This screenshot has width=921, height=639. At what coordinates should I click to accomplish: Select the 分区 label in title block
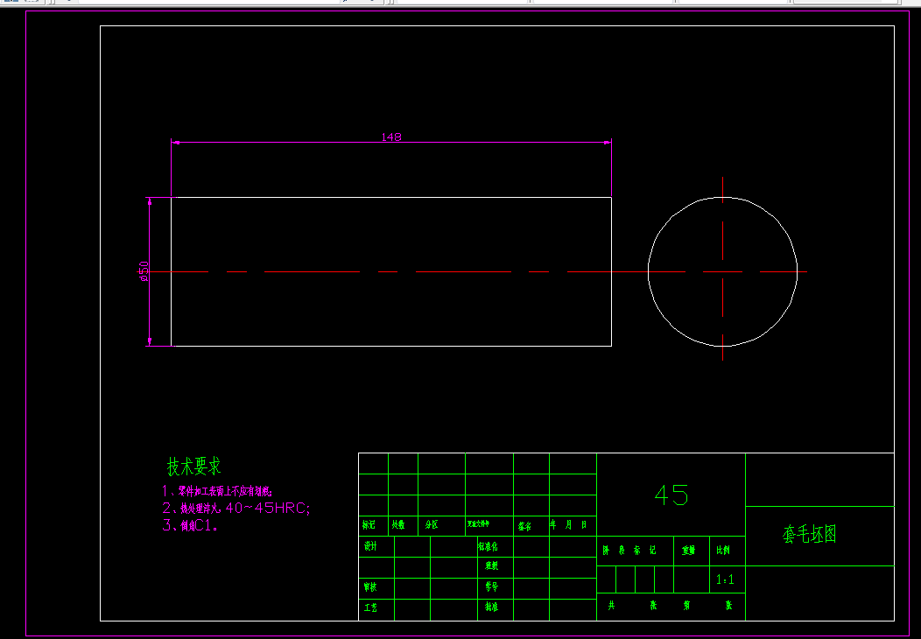pyautogui.click(x=432, y=525)
